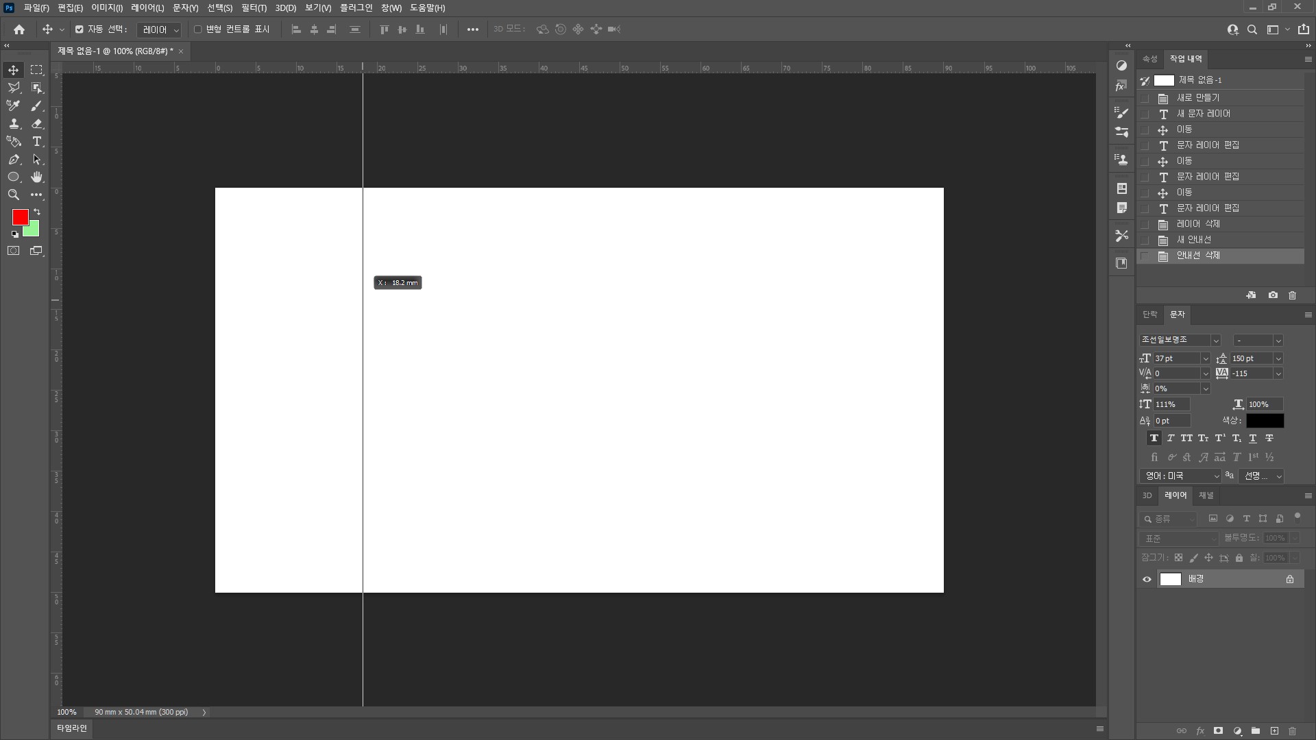
Task: Create new layer icon in Layers panel
Action: tap(1274, 731)
